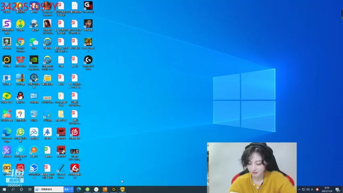Open Cortana from the taskbar circle

point(21,189)
